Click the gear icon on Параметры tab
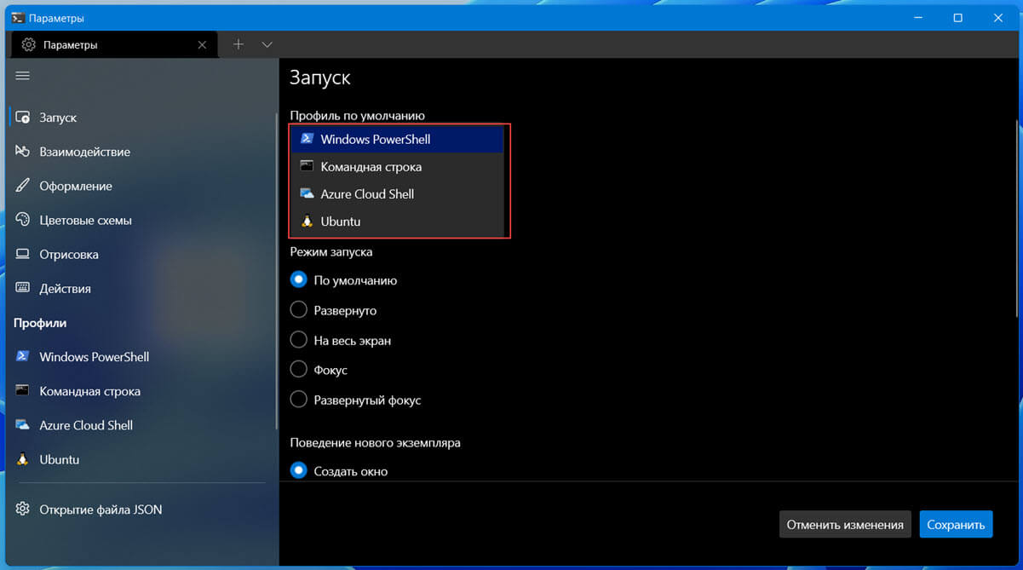Viewport: 1023px width, 570px height. click(29, 44)
